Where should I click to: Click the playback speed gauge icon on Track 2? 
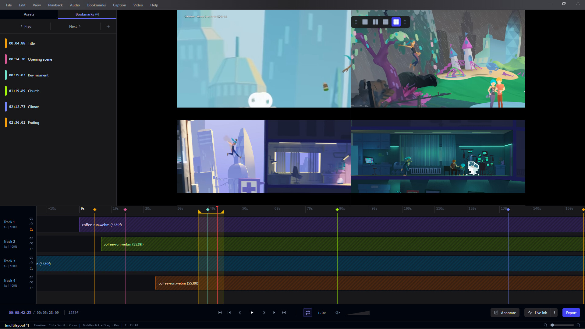coord(31,243)
